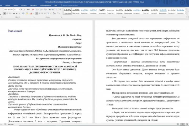Apply the Подзаголовок style
The height and width of the screenshot is (126, 189).
[x=111, y=11]
